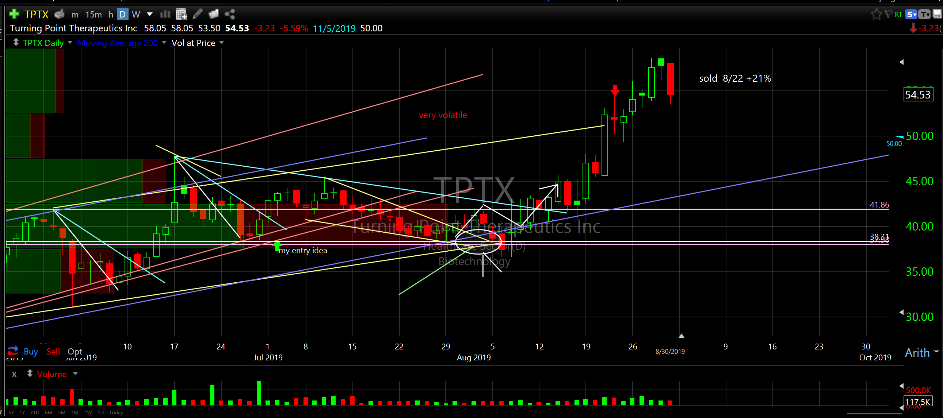Click the star favorite icon
Screen dimensions: 943x418
click(876, 14)
